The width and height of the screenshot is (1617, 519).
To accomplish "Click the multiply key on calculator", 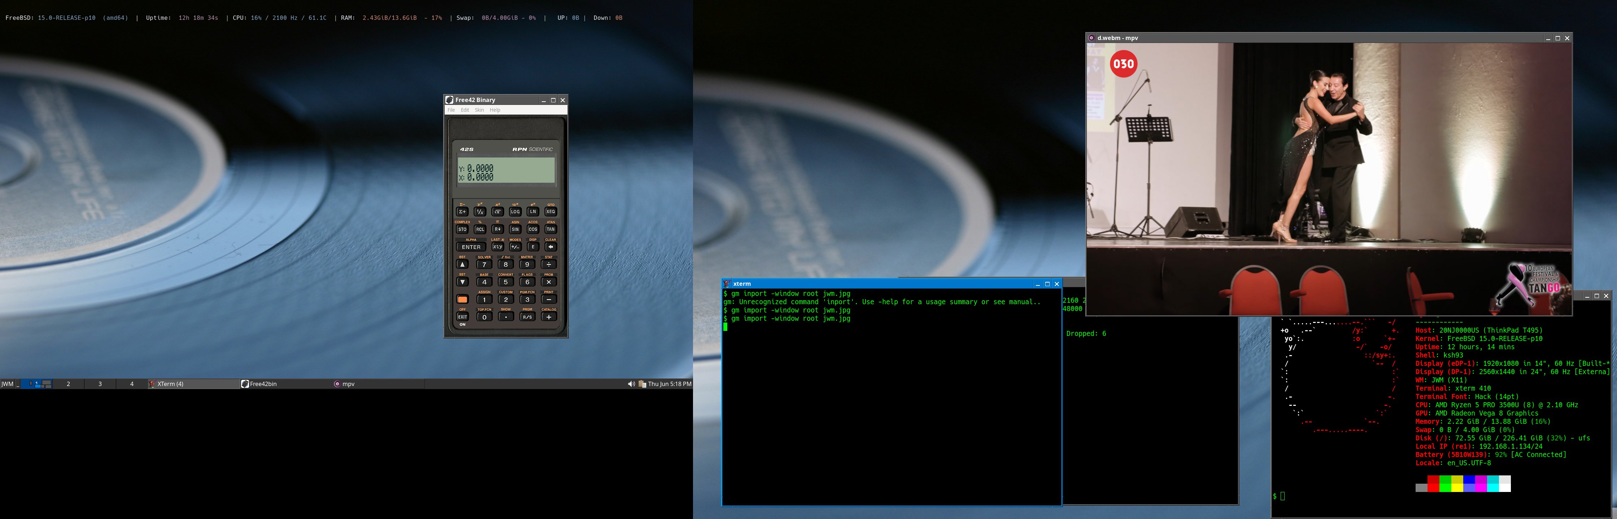I will (549, 282).
